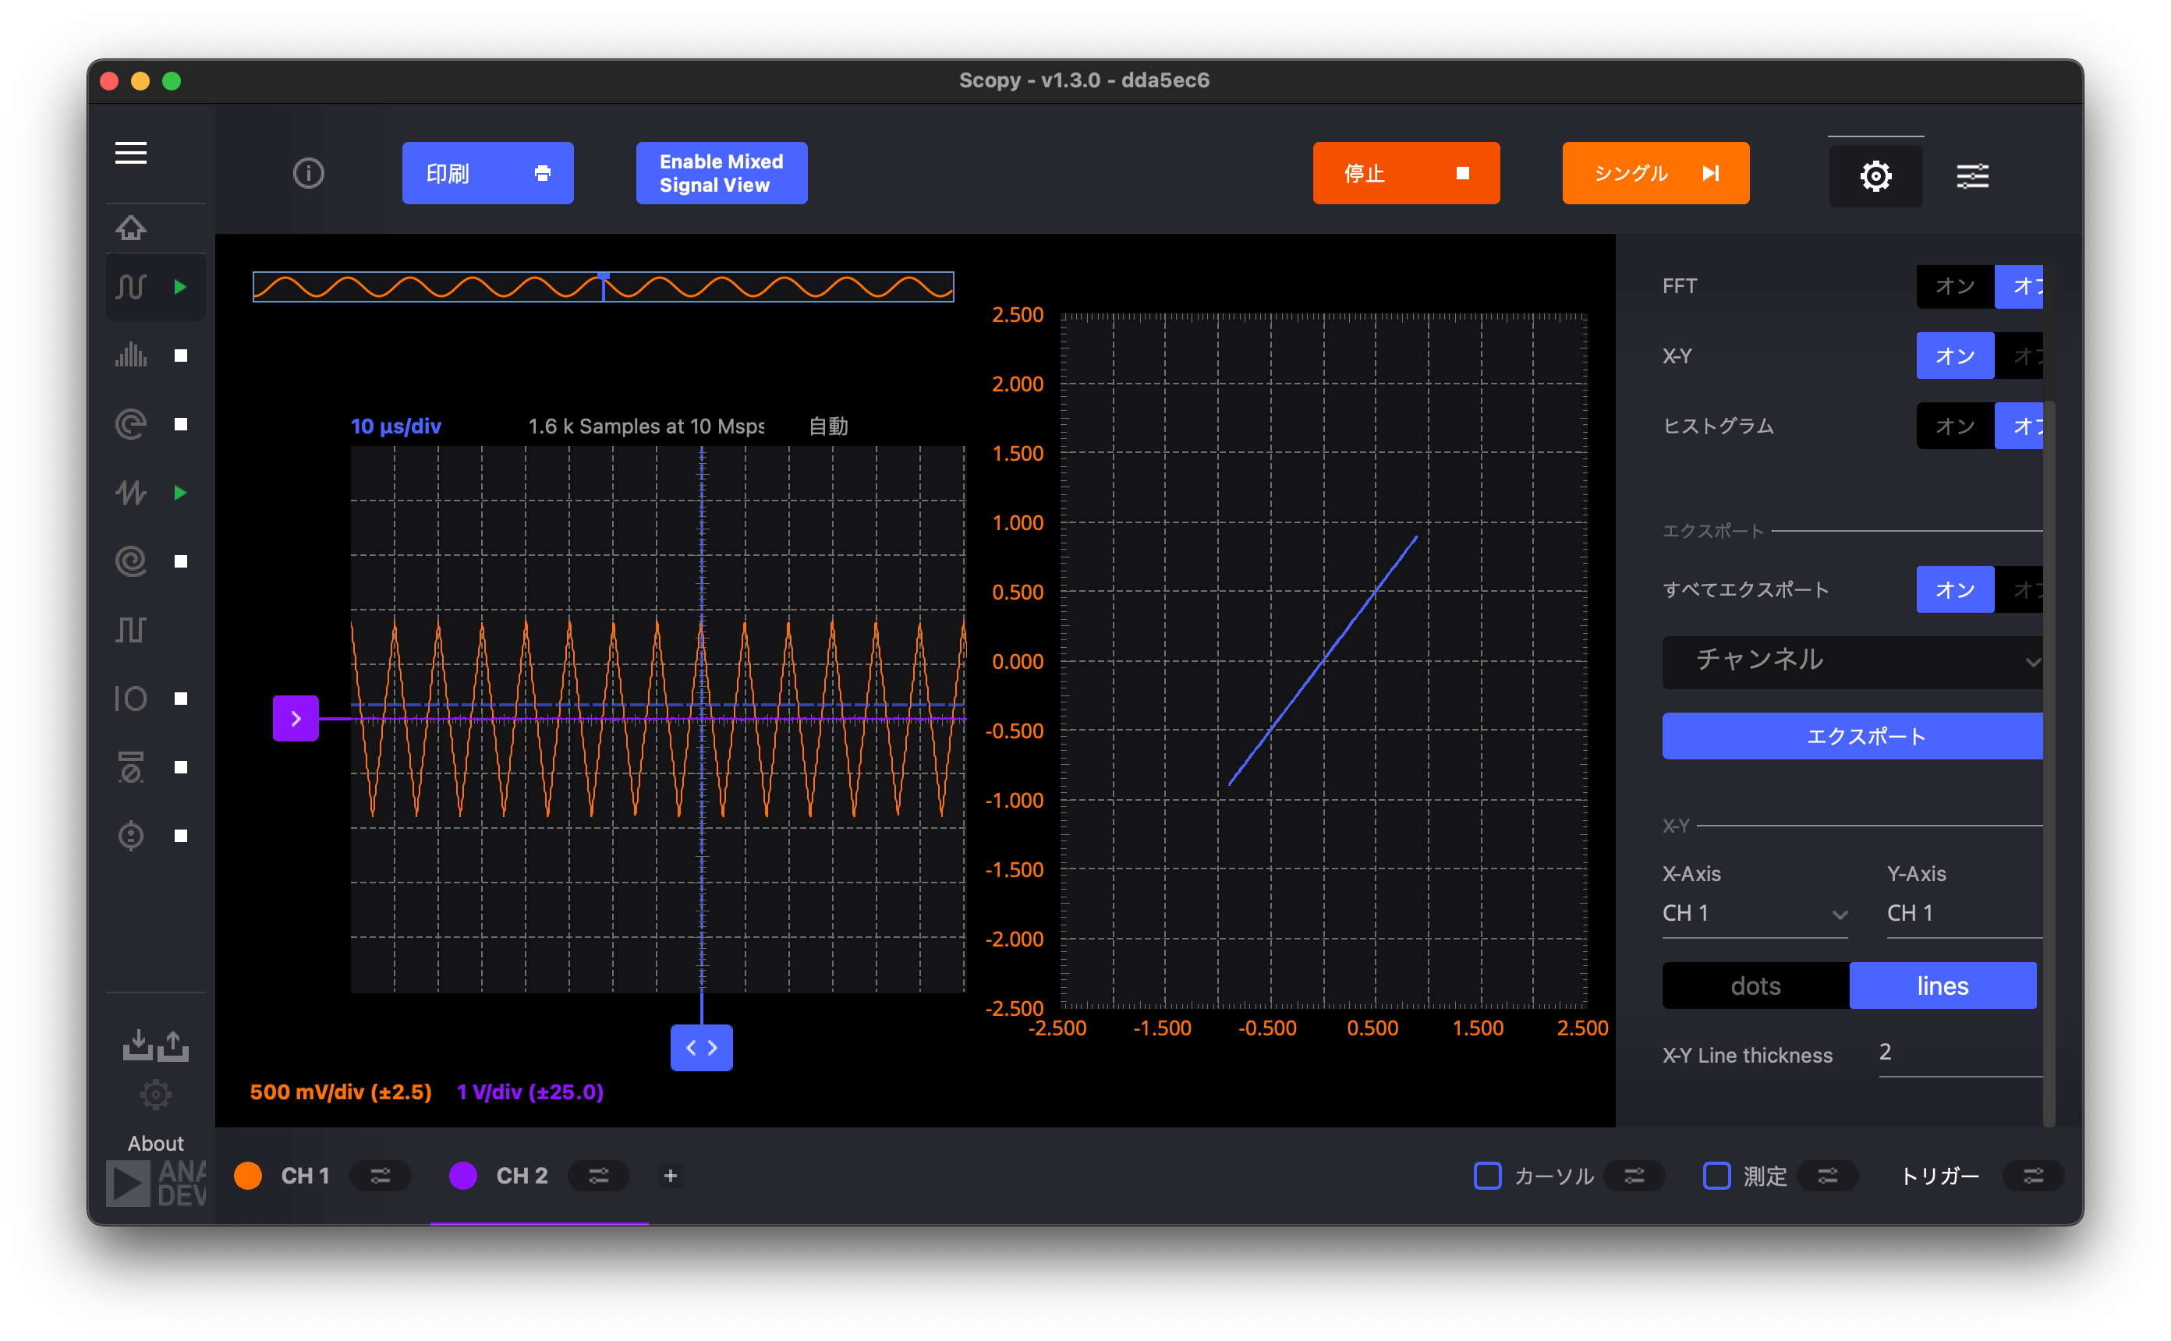Enable the カーソル checkbox
Image resolution: width=2171 pixels, height=1341 pixels.
point(1486,1175)
